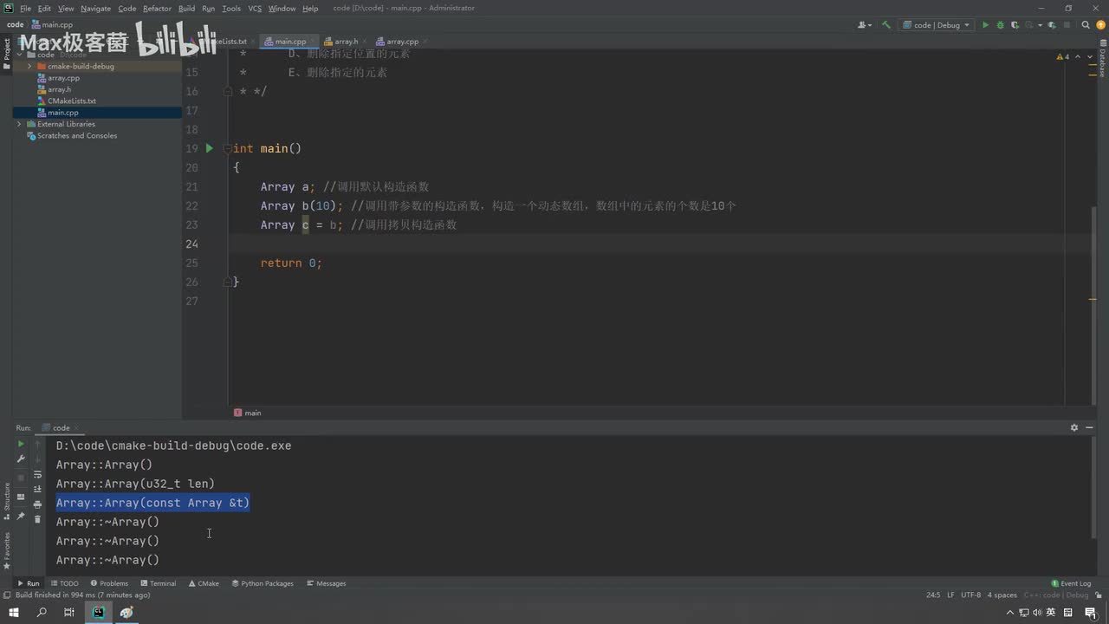1109x624 pixels.
Task: Select CMakeLists.txt in project tree
Action: [x=71, y=101]
